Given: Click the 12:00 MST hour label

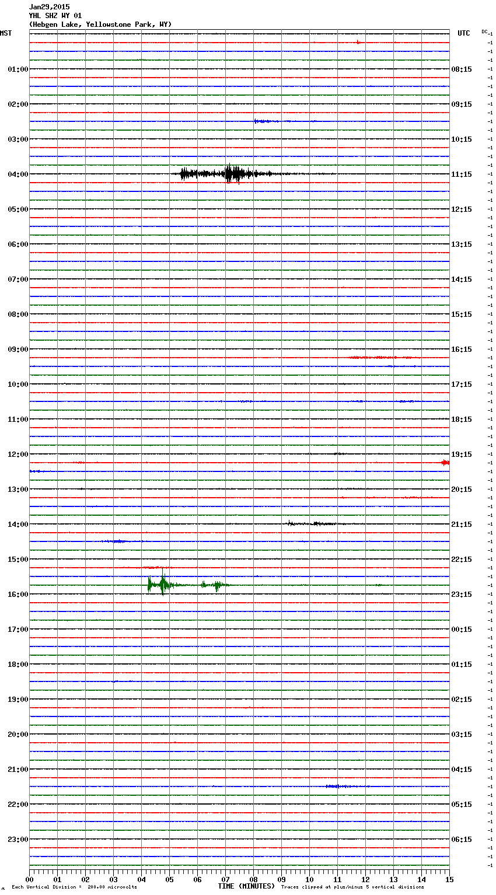Looking at the screenshot, I should click(18, 455).
